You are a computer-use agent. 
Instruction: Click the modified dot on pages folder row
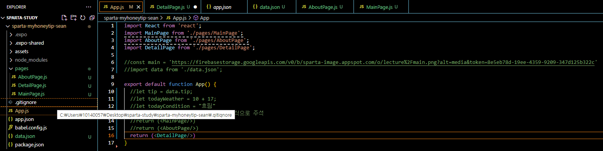89,69
